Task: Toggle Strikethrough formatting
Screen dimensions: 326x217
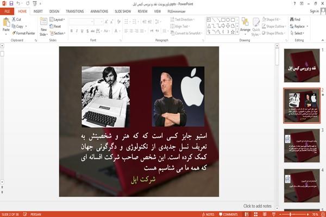Action: [x=93, y=31]
